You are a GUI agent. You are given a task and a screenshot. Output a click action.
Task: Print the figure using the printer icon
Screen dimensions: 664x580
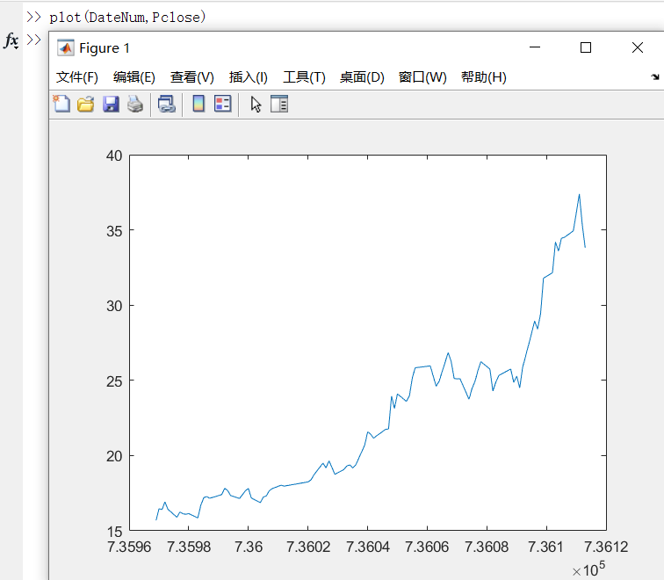134,105
